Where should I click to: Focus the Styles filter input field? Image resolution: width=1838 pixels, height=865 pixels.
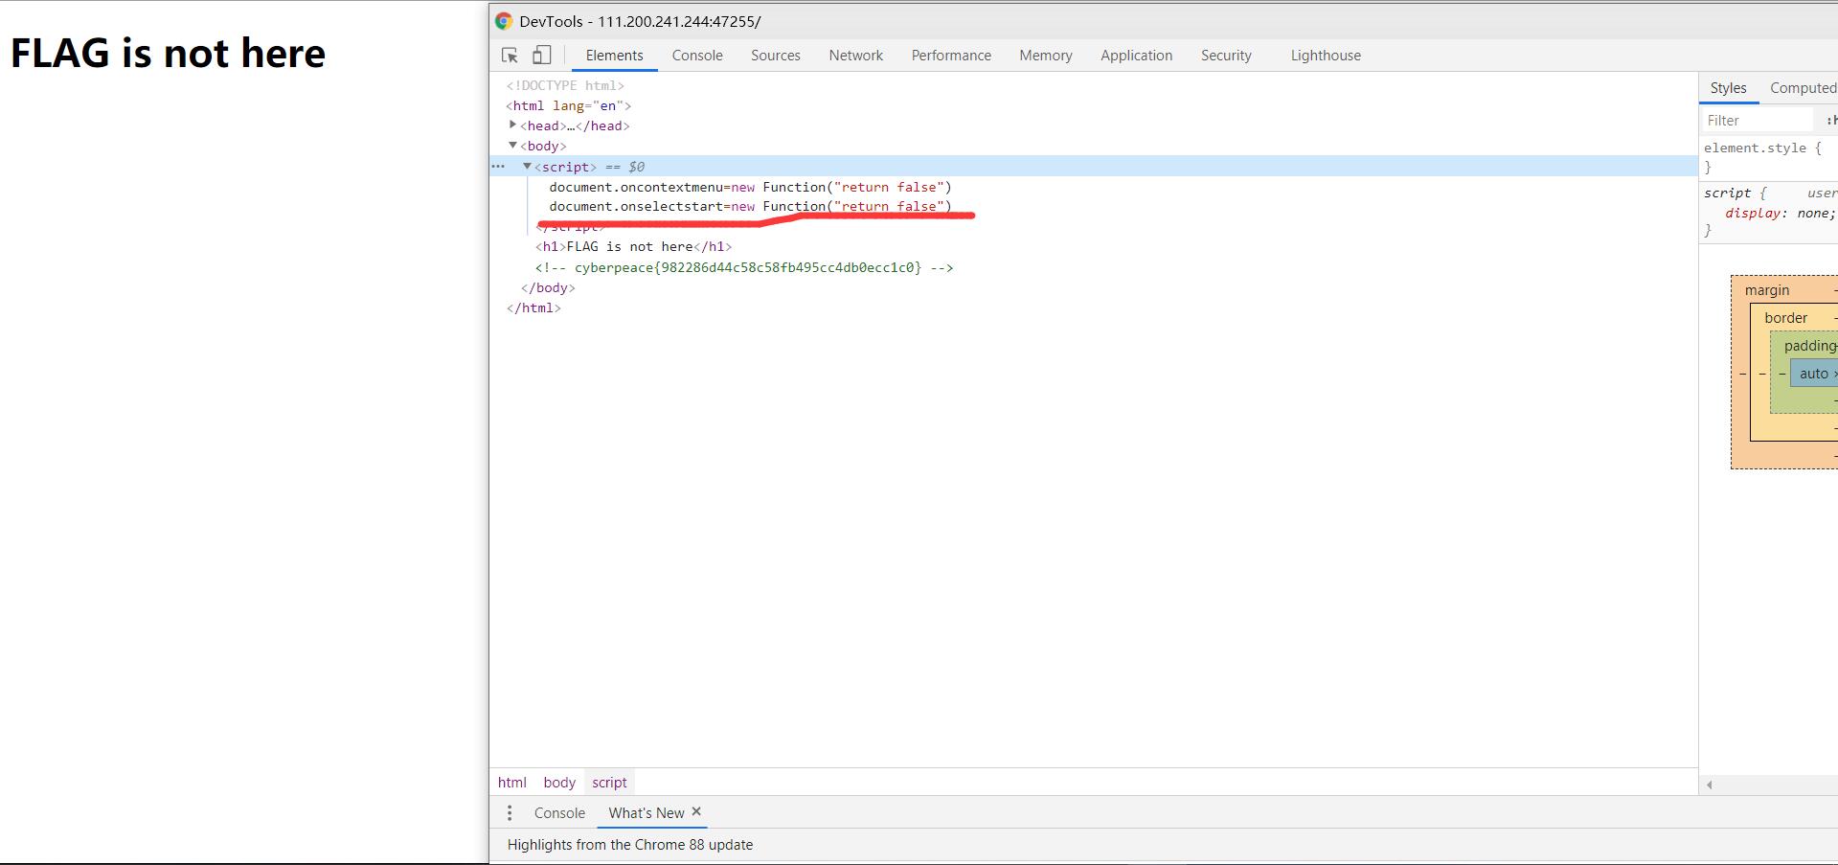[1759, 121]
